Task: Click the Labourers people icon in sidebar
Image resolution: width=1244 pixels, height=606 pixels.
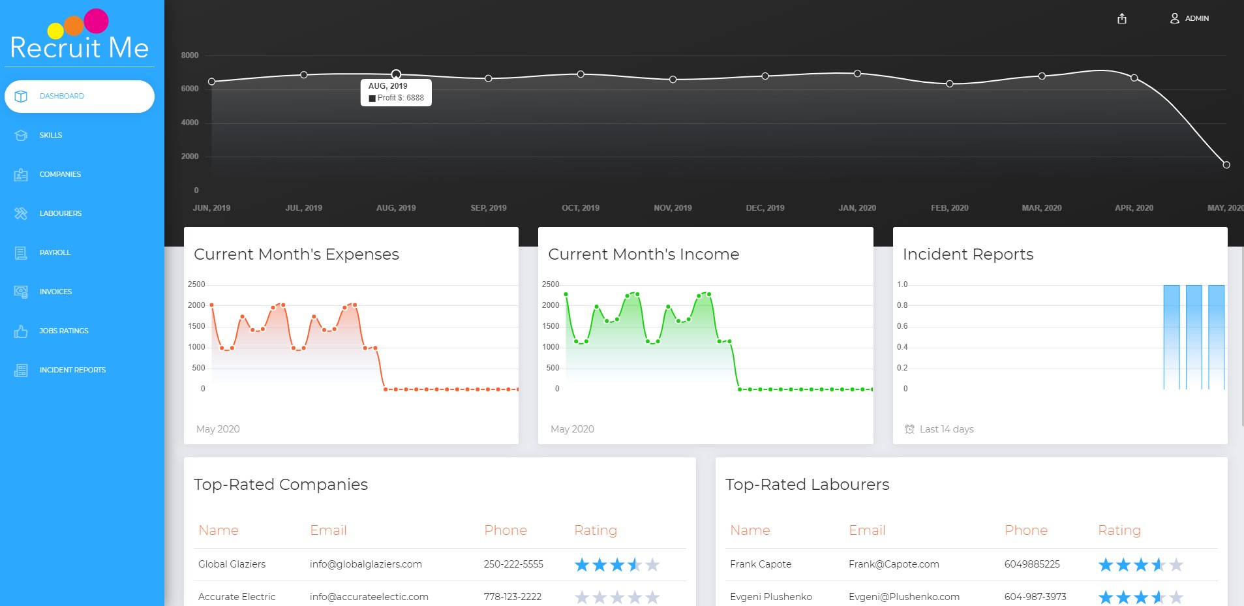Action: [x=20, y=213]
